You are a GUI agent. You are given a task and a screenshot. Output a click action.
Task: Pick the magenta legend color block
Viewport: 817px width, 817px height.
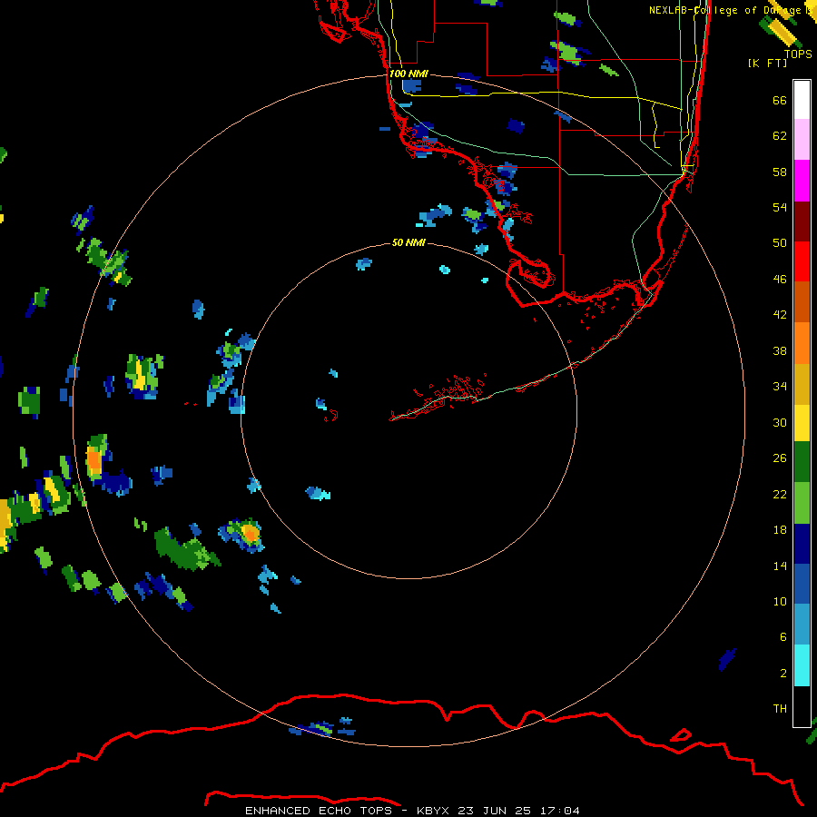coord(802,181)
